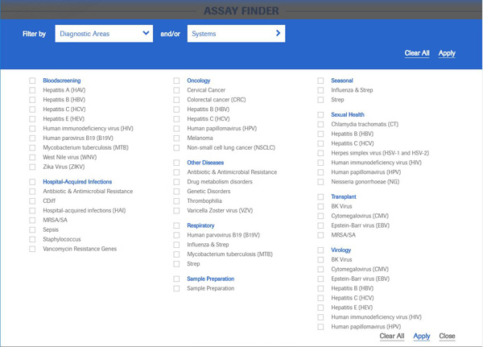Click the bottom Clear All link
The image size is (483, 347).
(x=392, y=337)
